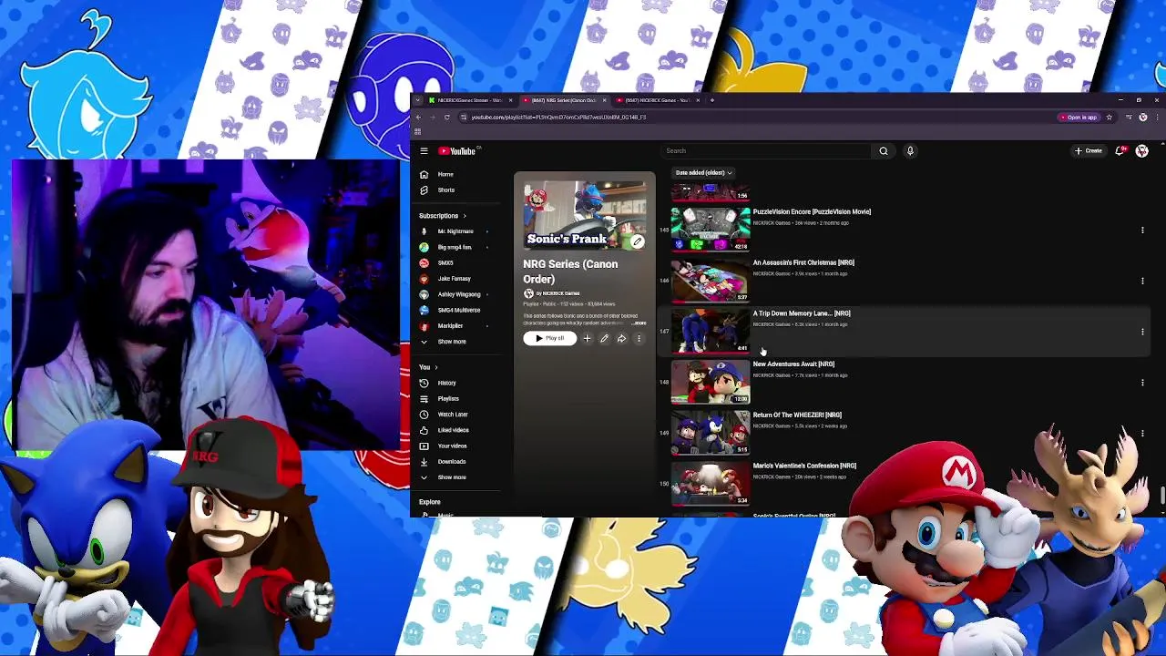This screenshot has height=656, width=1166.
Task: Open options for PuzzleVision Encore video
Action: 1142,230
